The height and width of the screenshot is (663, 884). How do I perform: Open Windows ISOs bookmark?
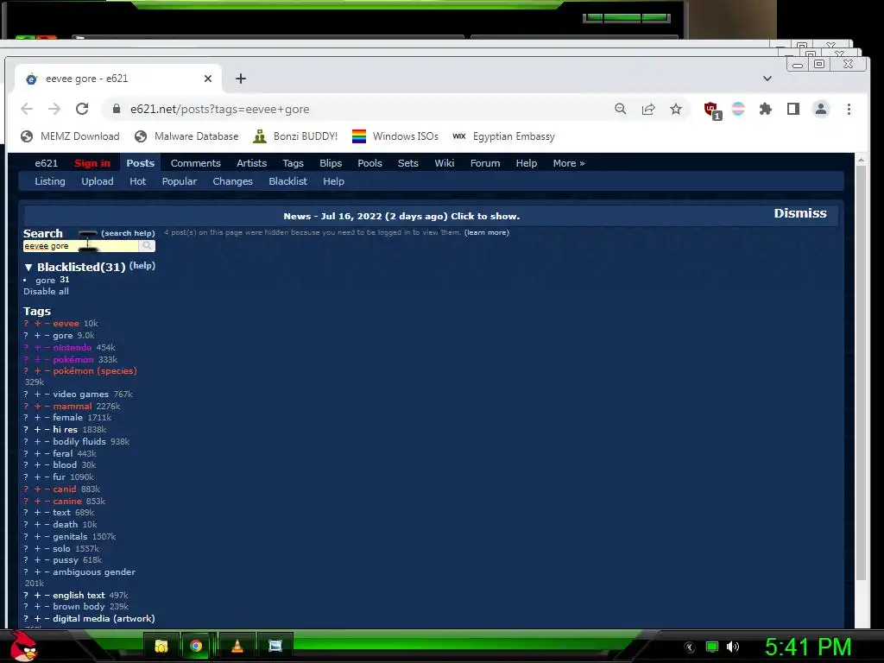395,136
